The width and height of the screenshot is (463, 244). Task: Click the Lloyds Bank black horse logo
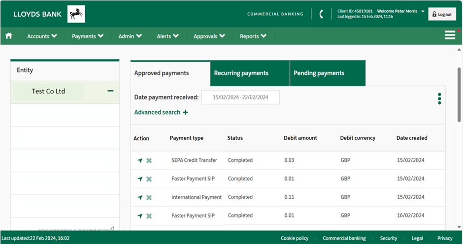tap(76, 14)
